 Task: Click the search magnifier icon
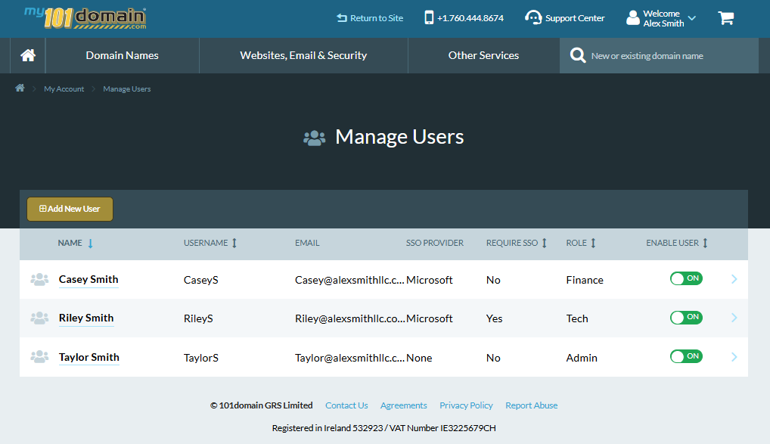click(577, 54)
